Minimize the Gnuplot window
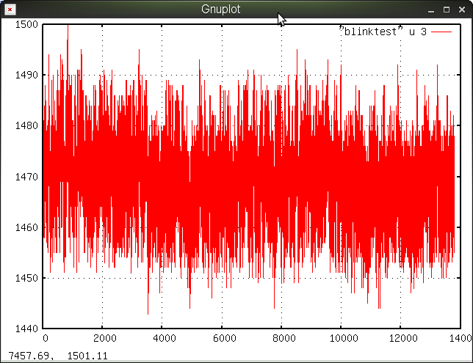This screenshot has height=363, width=473. [x=431, y=10]
